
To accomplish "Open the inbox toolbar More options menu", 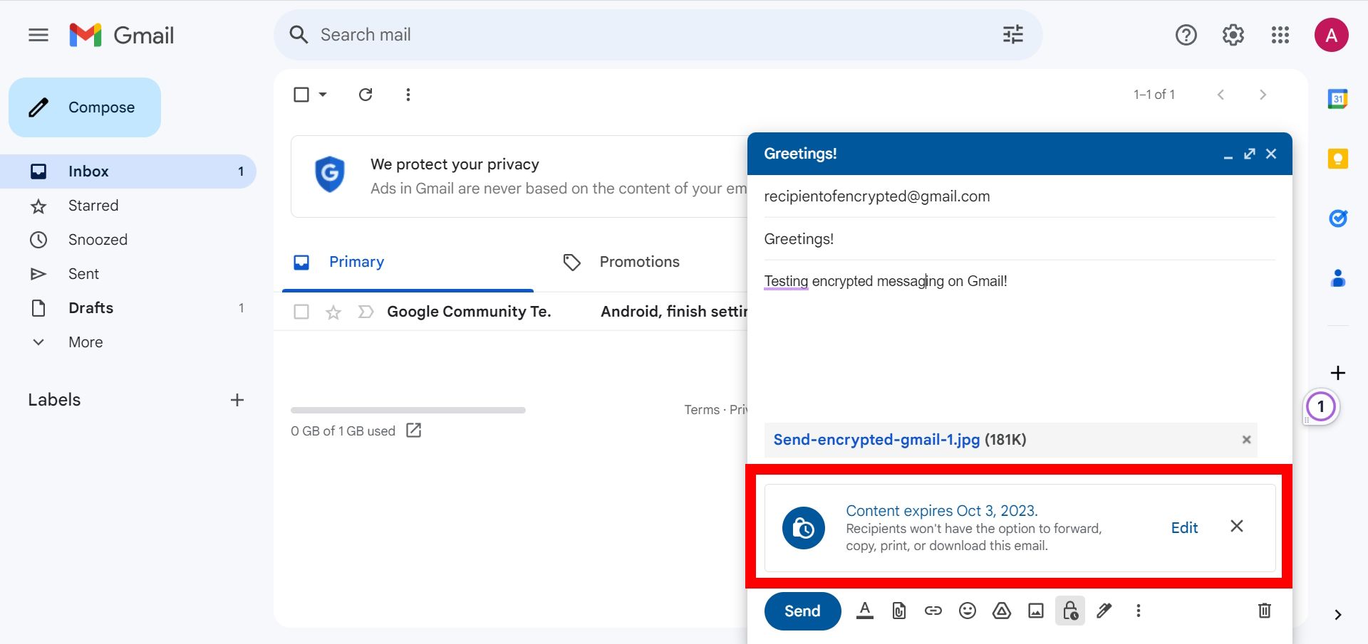I will (x=408, y=95).
